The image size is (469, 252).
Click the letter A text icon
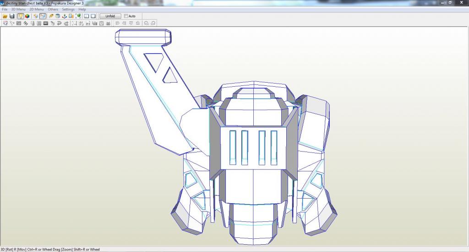[x=101, y=23]
